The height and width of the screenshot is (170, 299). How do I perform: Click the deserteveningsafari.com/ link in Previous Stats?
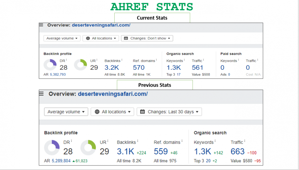pyautogui.click(x=113, y=94)
